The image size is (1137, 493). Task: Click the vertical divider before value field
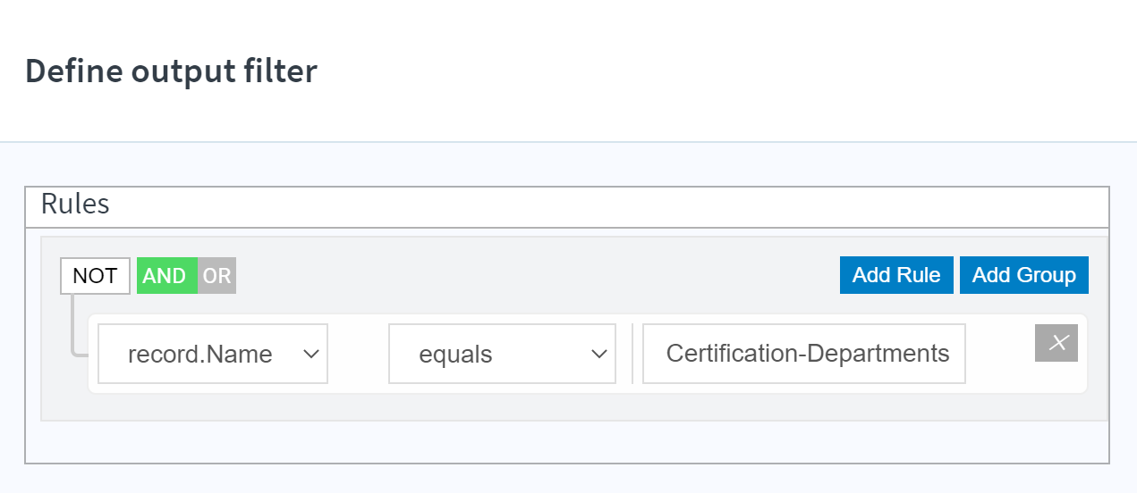point(632,354)
